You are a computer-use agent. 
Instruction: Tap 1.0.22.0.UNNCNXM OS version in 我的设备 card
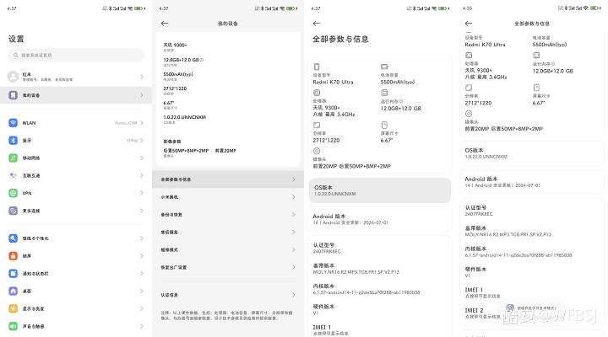[185, 119]
